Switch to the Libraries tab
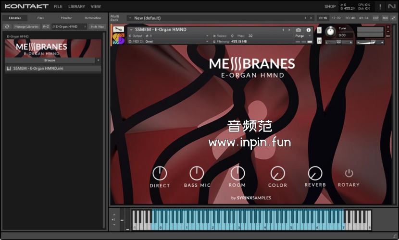Image resolution: width=399 pixels, height=240 pixels. coord(15,18)
